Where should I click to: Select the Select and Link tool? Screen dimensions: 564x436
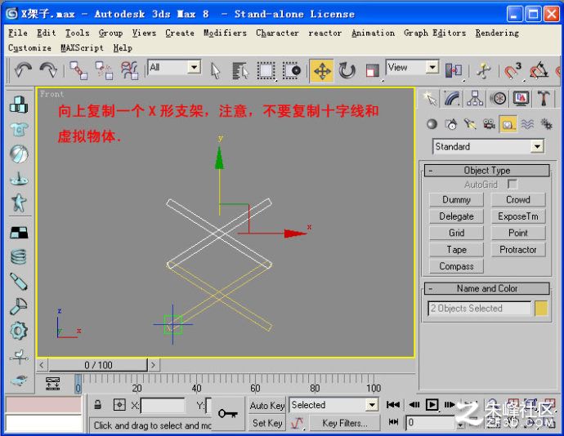[78, 70]
